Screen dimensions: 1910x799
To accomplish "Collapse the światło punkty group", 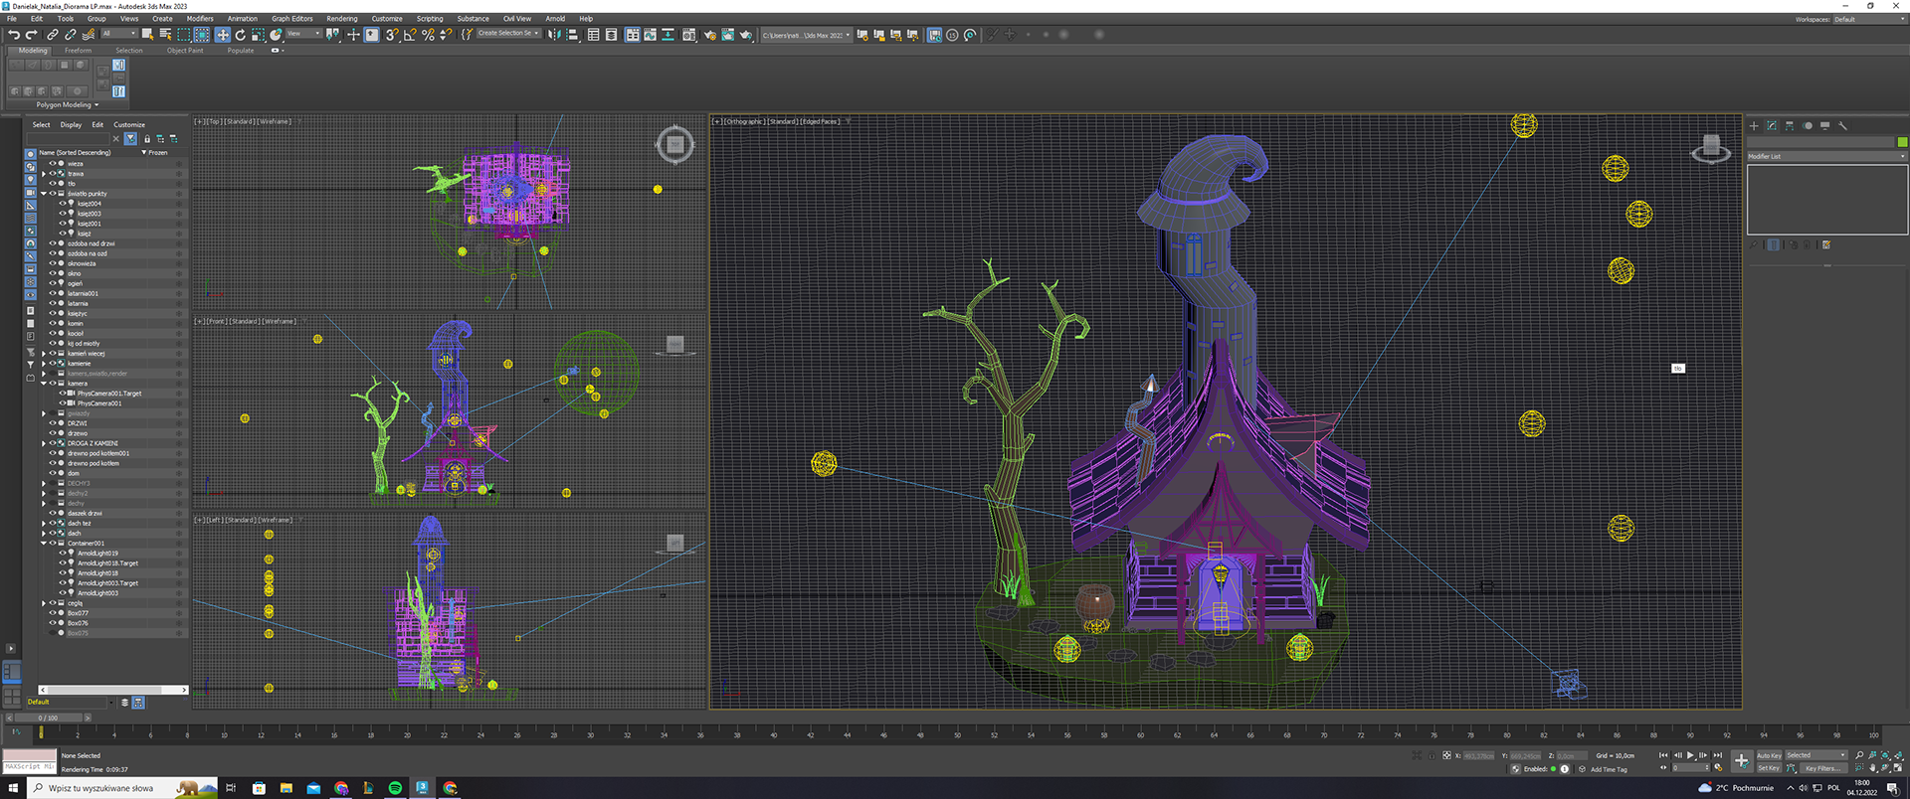I will tap(44, 194).
